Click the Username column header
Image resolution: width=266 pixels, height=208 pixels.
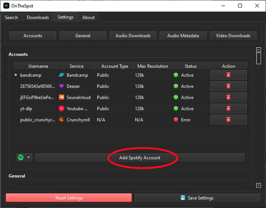tap(38, 66)
